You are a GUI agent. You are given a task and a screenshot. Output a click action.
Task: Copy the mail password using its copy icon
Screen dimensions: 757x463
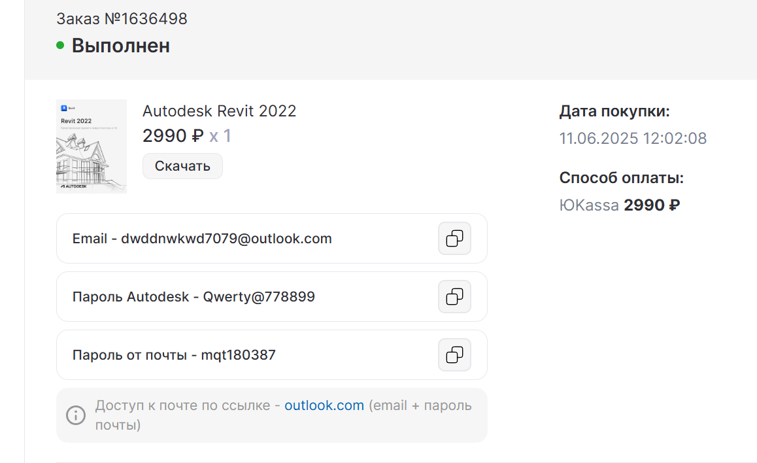pyautogui.click(x=454, y=355)
